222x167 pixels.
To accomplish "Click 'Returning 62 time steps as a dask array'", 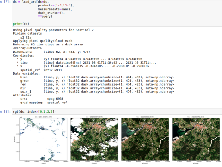I will pyautogui.click(x=48, y=45).
